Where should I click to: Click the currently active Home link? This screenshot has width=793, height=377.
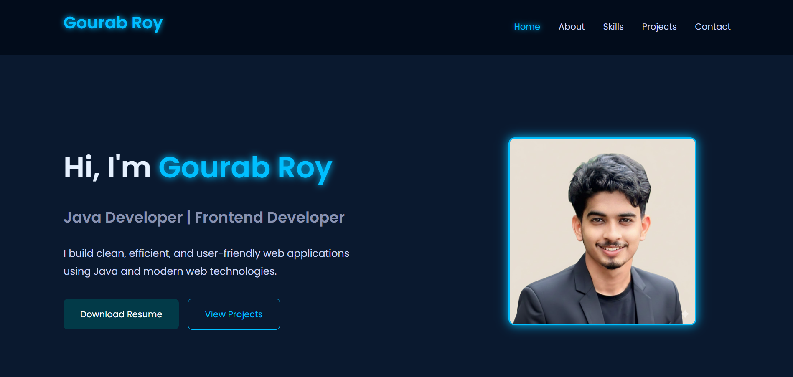click(527, 26)
